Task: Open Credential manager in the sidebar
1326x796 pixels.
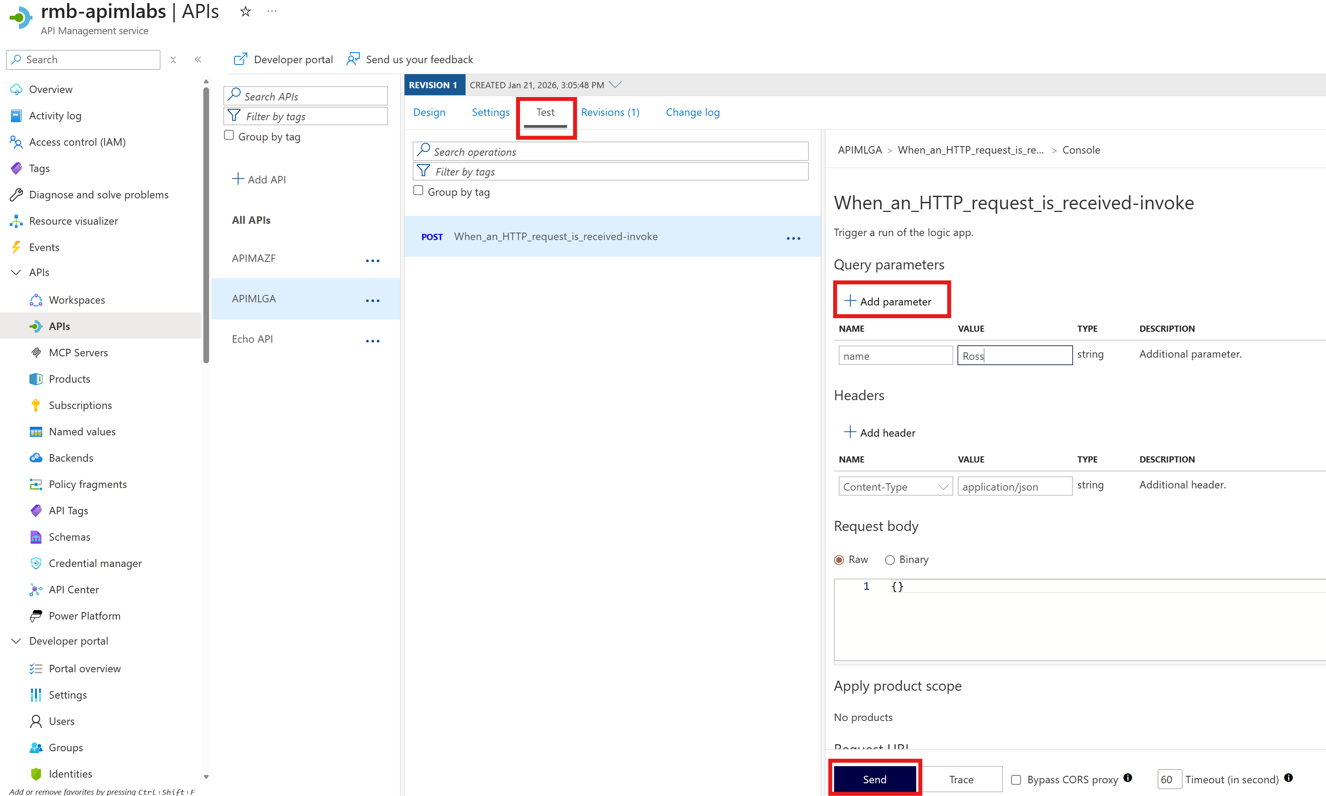Action: click(95, 563)
